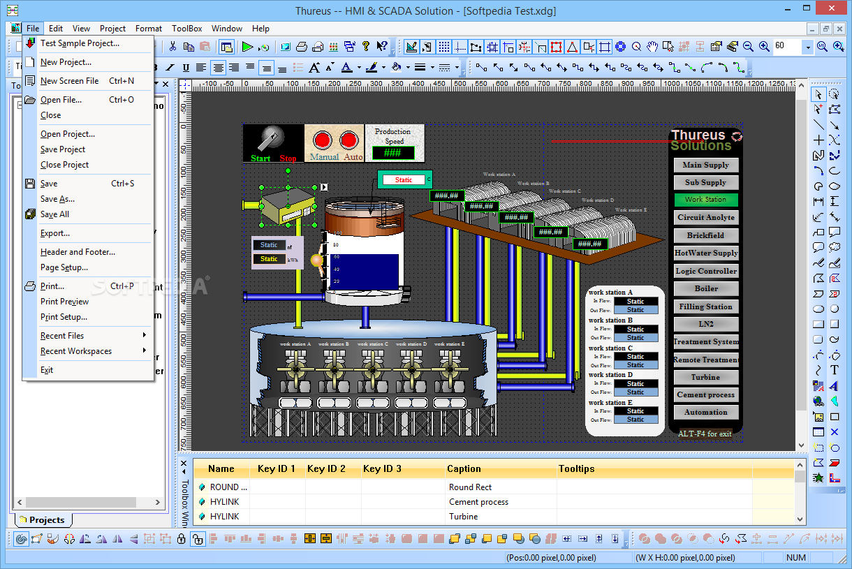Toggle the dotted grid display button

tap(443, 47)
